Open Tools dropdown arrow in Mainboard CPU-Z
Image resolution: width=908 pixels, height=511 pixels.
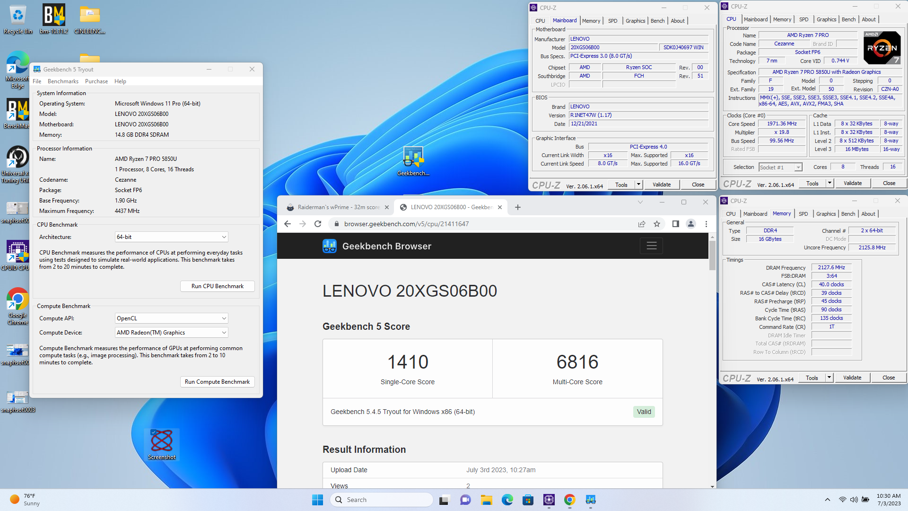638,185
